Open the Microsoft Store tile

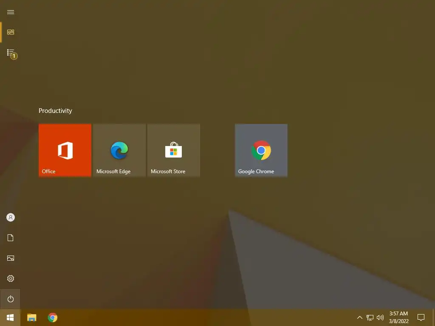pos(174,150)
